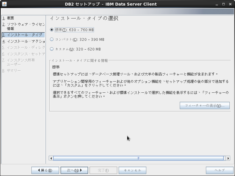Screen dimensions: 235x176
Task: Click step 5 インストール・ディレクトリー entry
Action: (23, 48)
